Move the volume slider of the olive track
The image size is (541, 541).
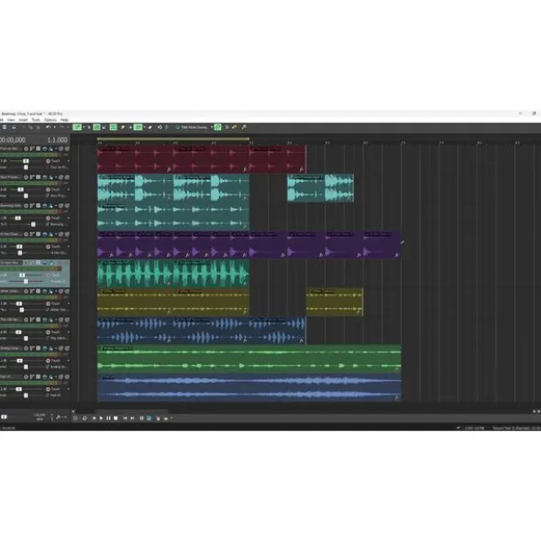click(x=19, y=304)
